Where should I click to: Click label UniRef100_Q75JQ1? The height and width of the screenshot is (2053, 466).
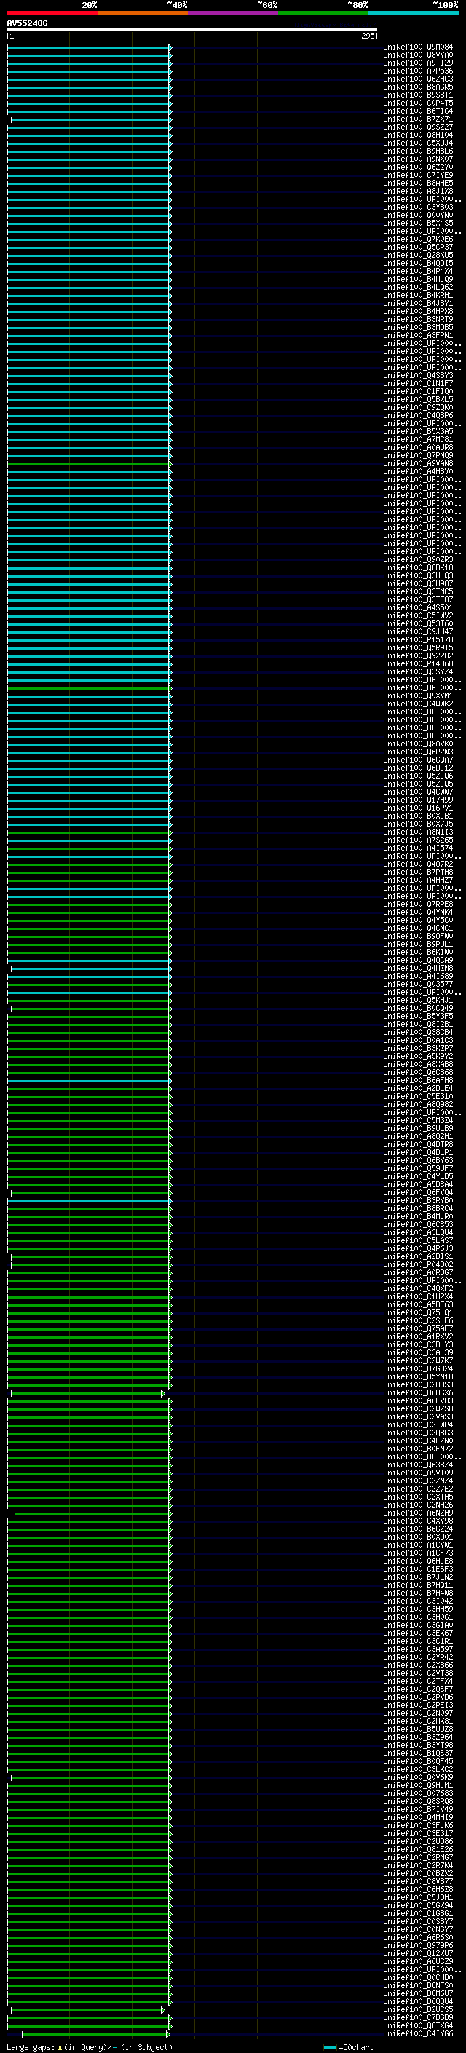point(418,1312)
